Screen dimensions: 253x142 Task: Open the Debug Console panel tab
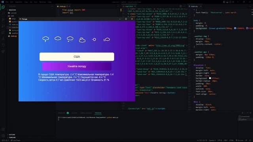click(86, 113)
